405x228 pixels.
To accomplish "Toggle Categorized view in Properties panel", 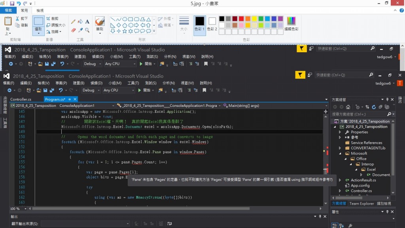I will (x=335, y=226).
